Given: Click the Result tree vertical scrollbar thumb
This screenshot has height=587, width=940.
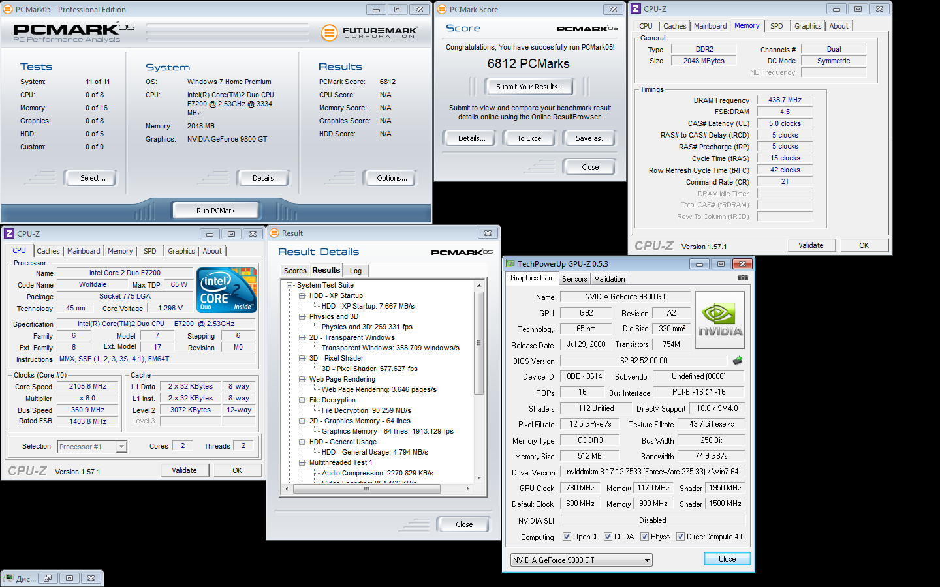Looking at the screenshot, I should point(479,343).
